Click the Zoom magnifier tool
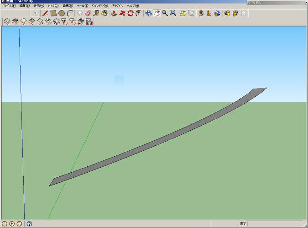 pyautogui.click(x=164, y=13)
